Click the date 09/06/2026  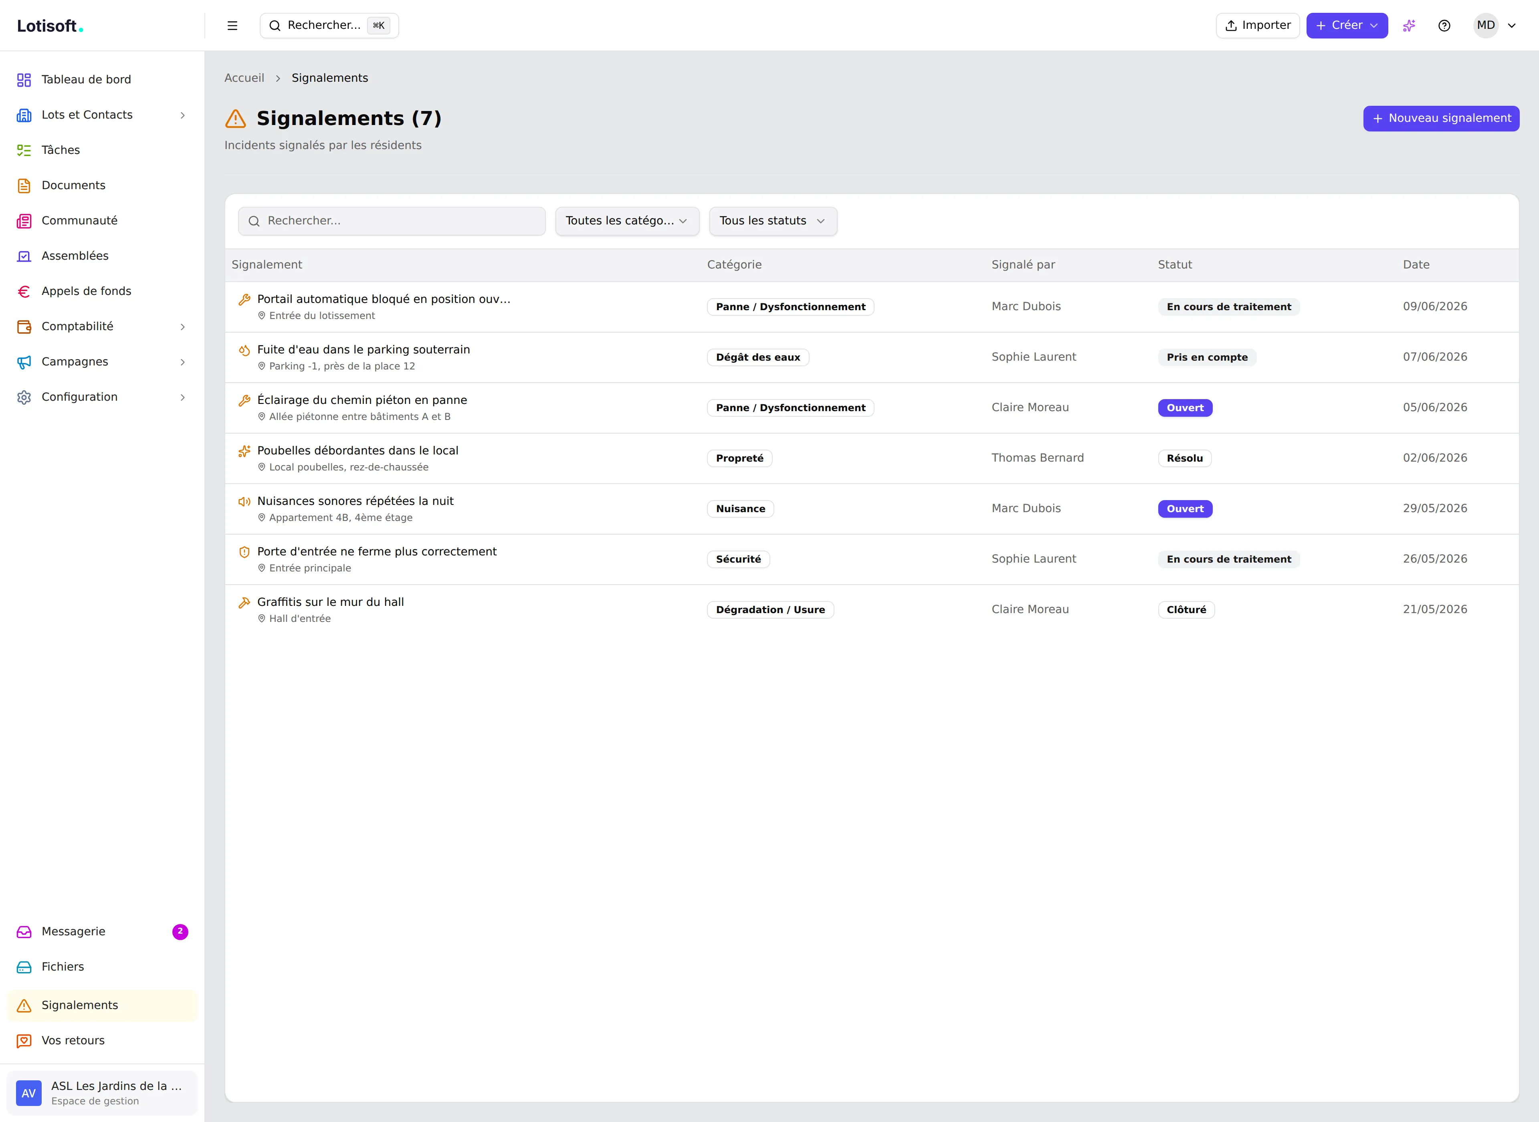tap(1435, 307)
